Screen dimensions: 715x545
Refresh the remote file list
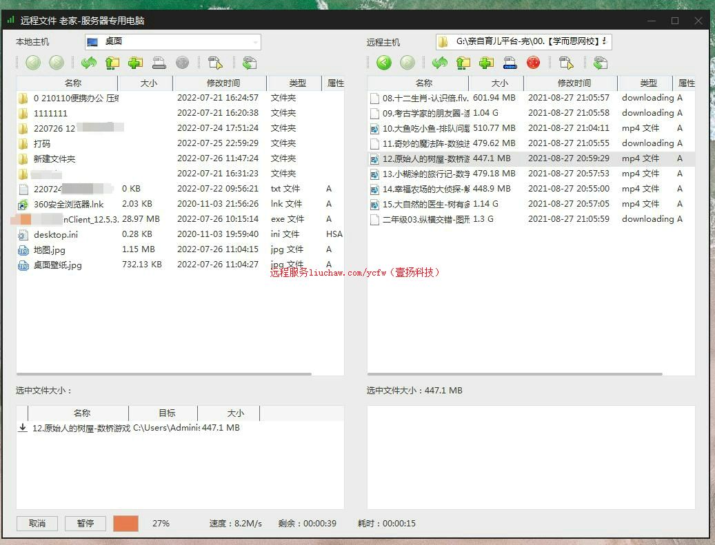tap(439, 63)
